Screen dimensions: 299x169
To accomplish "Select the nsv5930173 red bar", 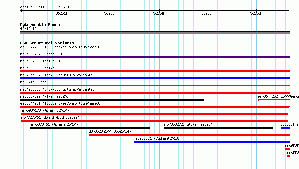I will 154,114.
